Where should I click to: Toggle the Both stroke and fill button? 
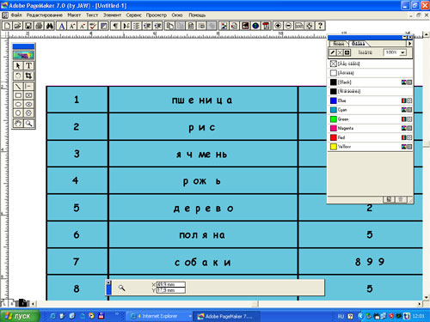tap(347, 52)
